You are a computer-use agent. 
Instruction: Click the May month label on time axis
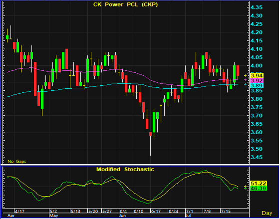(x=54, y=216)
